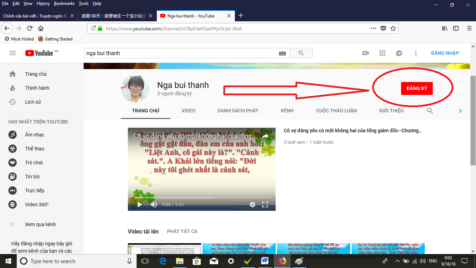The height and width of the screenshot is (268, 476).
Task: Open the Bookmarks menu in menu bar
Action: [x=64, y=3]
